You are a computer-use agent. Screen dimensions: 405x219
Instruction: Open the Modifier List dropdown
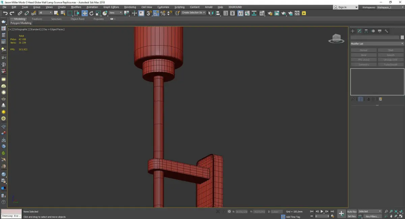click(377, 44)
